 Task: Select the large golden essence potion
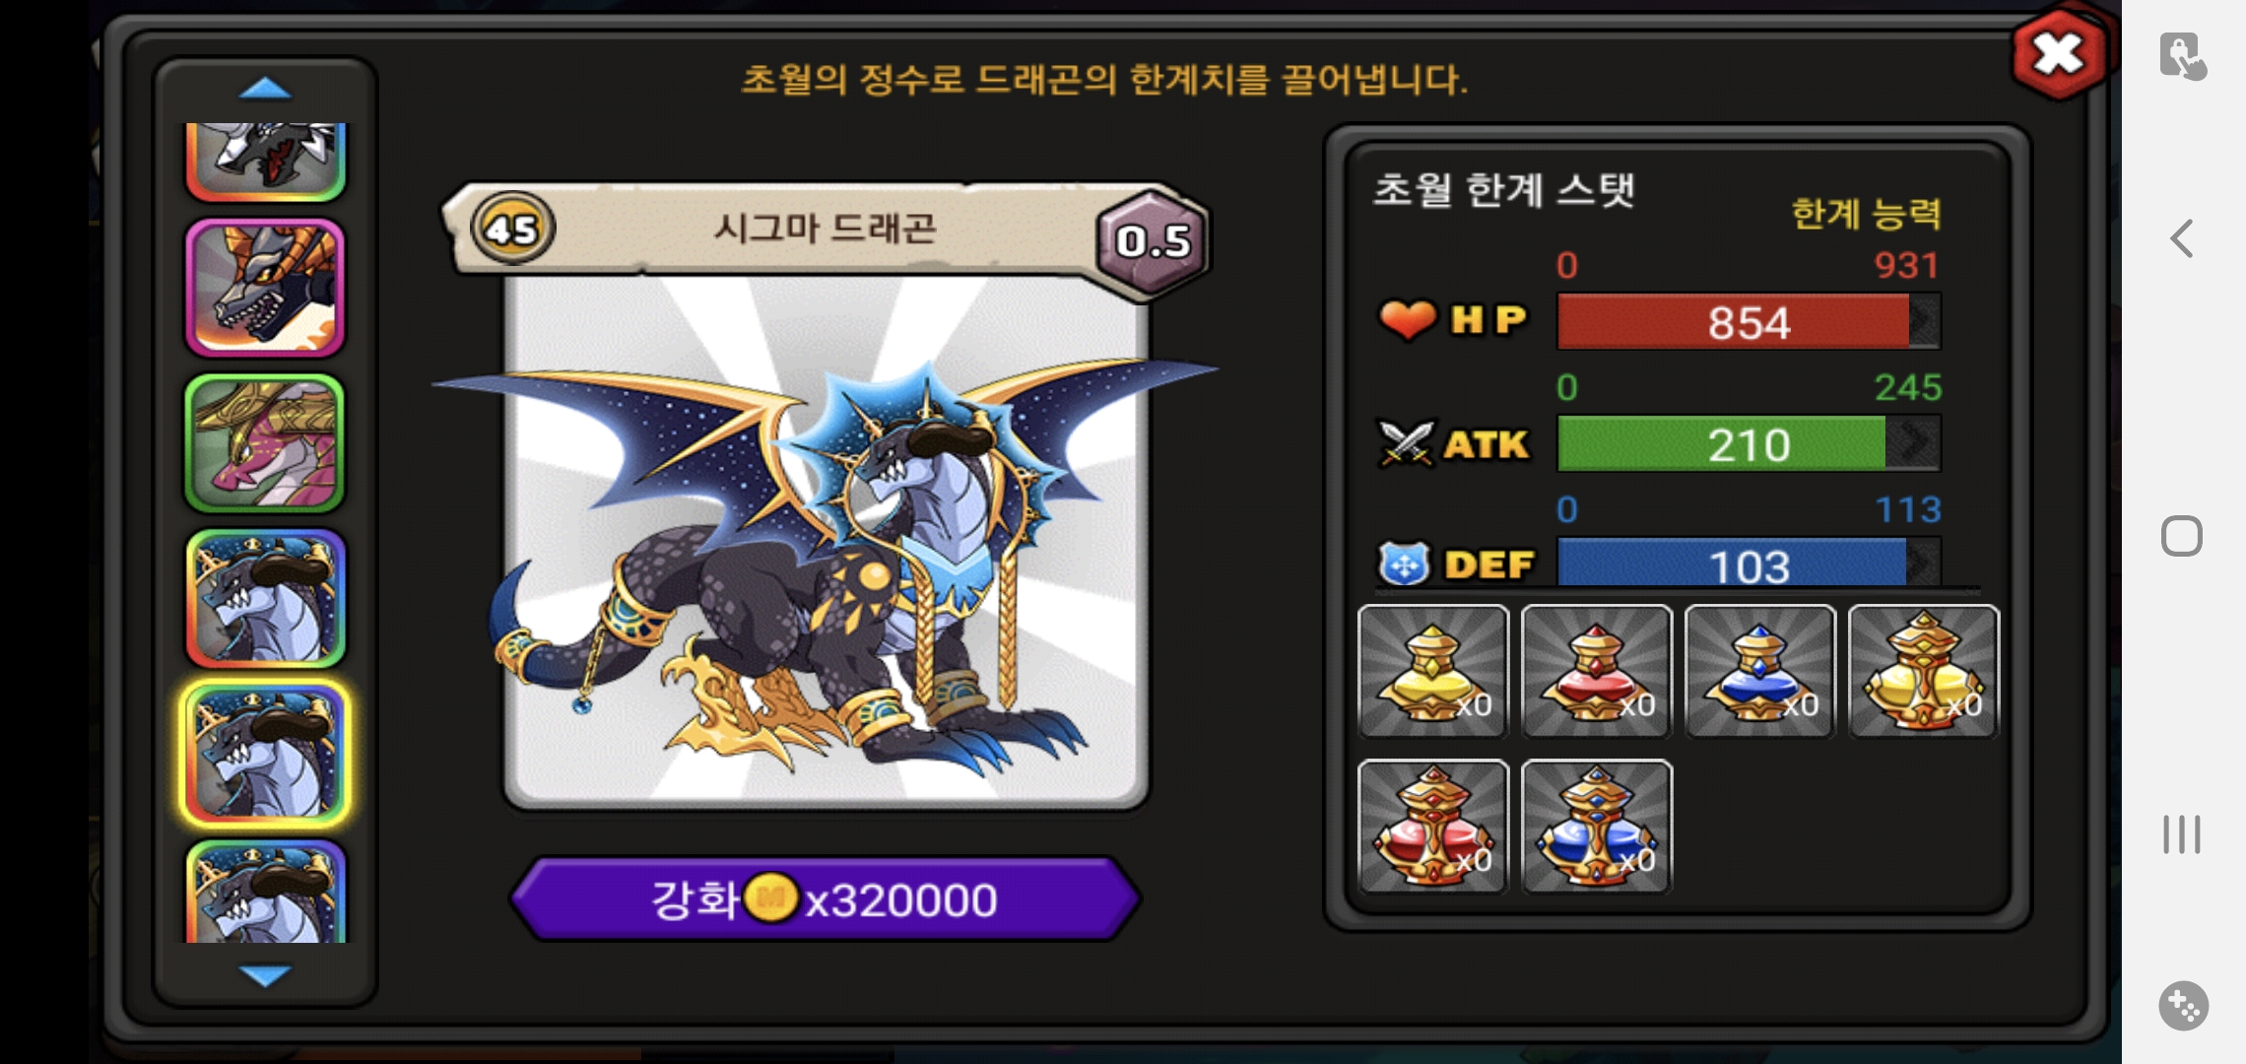tap(1923, 671)
